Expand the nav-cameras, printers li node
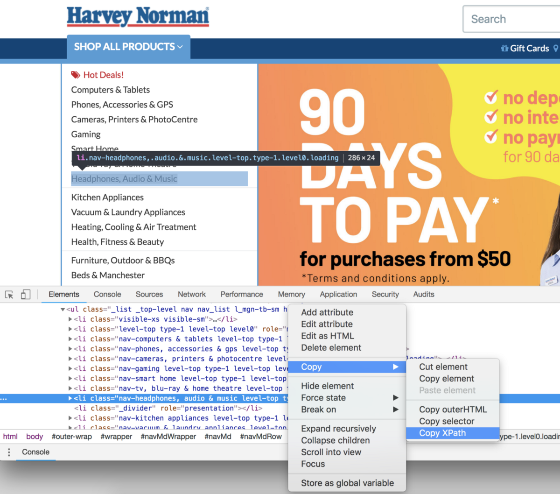This screenshot has width=560, height=494. click(70, 359)
